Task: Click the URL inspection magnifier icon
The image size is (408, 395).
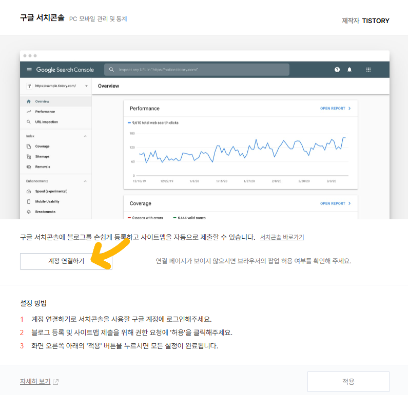Action: pyautogui.click(x=29, y=122)
